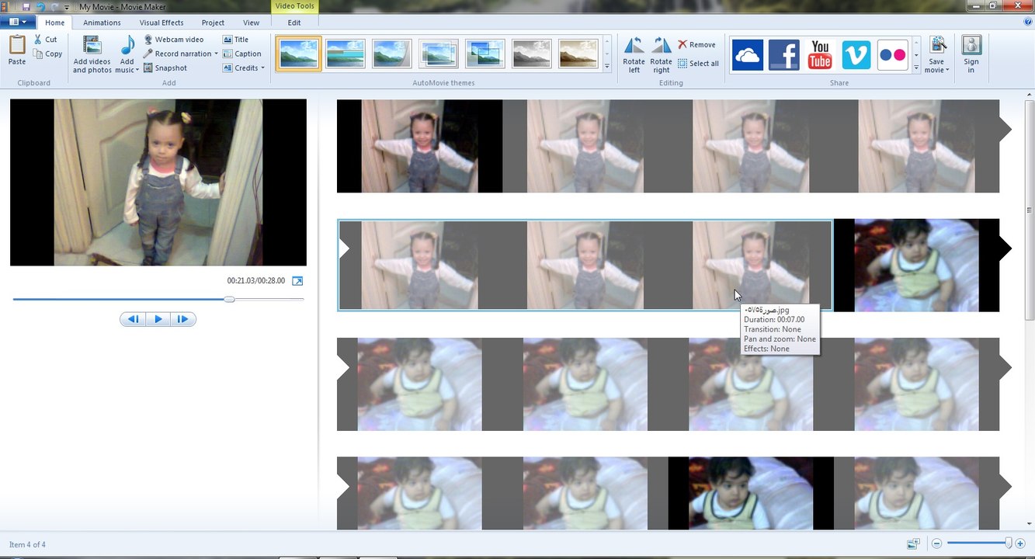Click the movie preview monitor

click(158, 182)
